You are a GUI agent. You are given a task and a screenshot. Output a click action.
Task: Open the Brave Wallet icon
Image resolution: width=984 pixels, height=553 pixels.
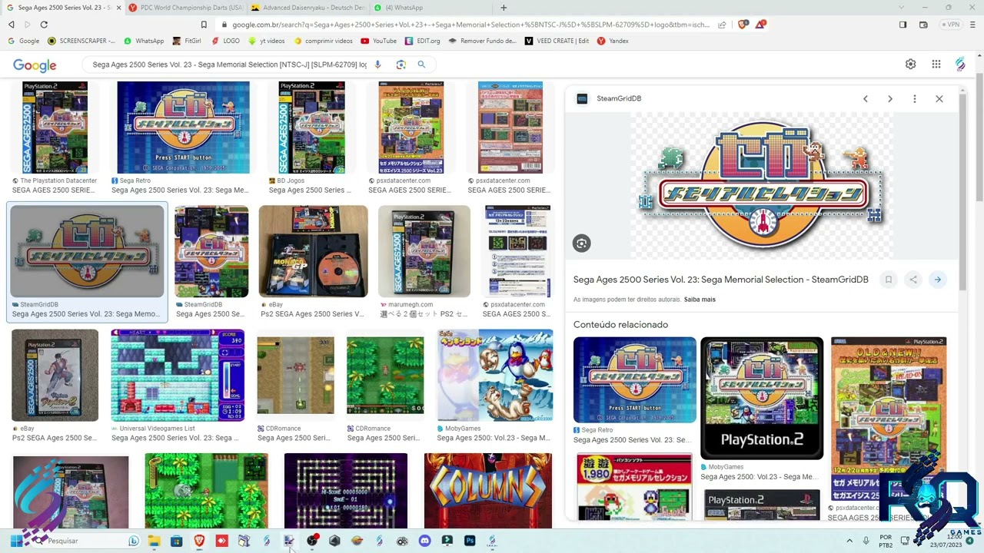[923, 25]
